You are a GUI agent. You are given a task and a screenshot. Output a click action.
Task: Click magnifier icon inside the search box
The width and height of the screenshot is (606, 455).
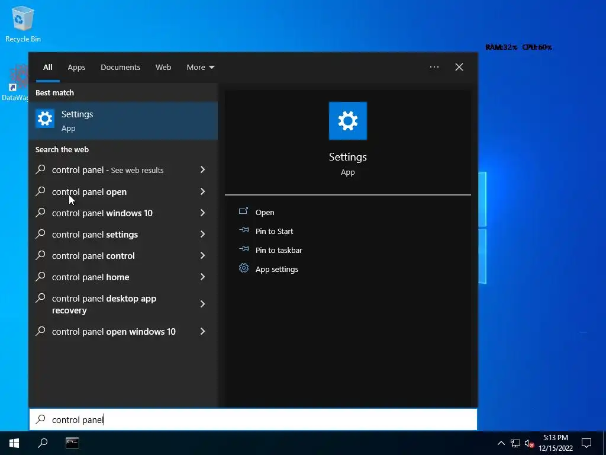coord(40,419)
